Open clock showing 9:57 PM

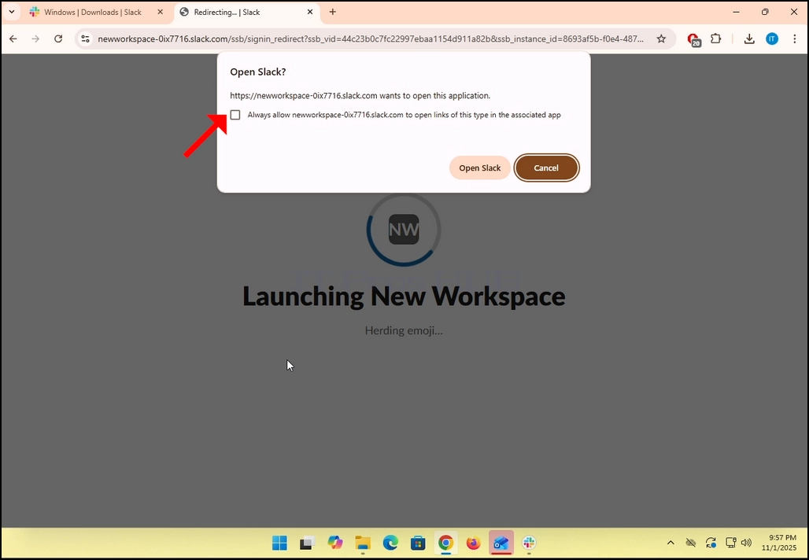pos(779,543)
